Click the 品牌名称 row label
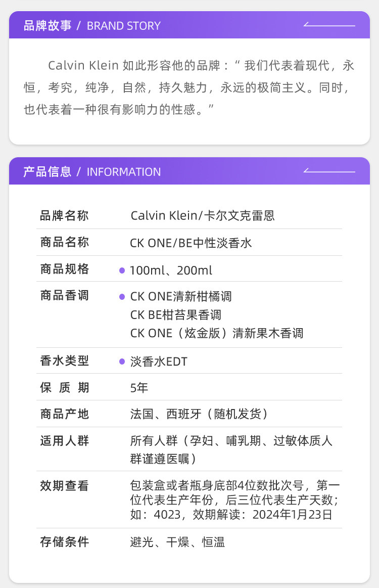 pyautogui.click(x=64, y=216)
